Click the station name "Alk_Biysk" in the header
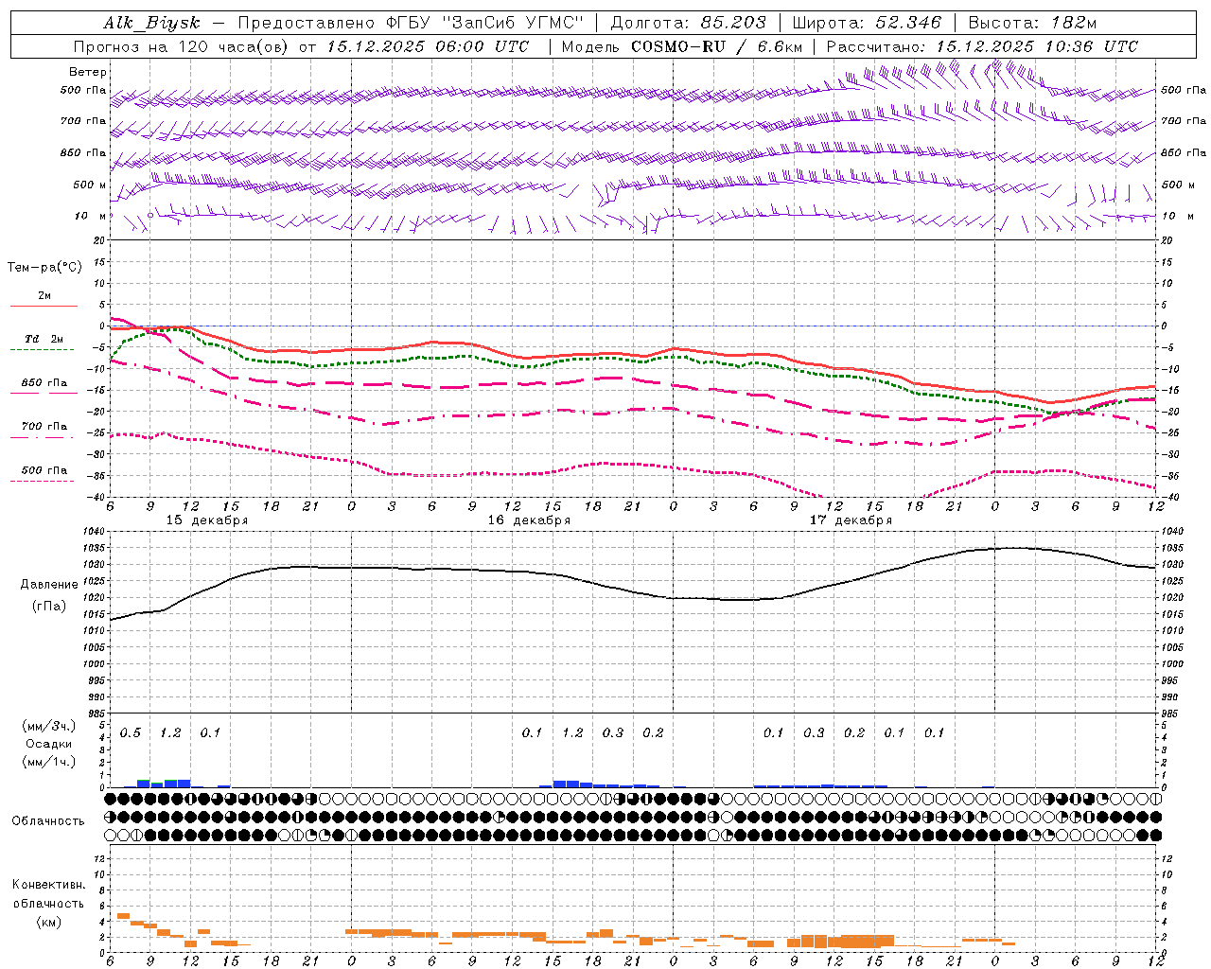 pos(151,24)
